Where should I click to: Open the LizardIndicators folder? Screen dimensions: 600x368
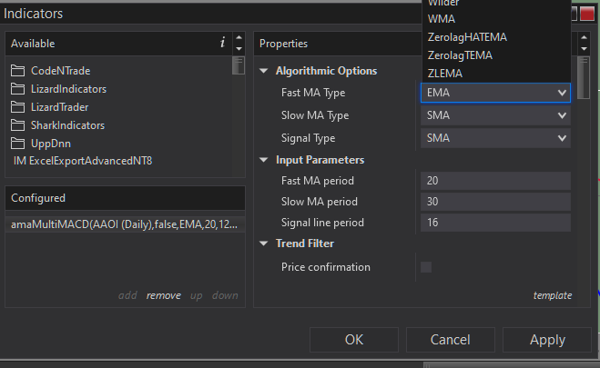(x=58, y=89)
